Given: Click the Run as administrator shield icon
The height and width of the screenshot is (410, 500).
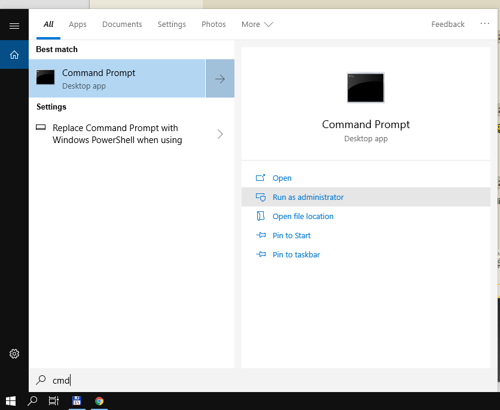Looking at the screenshot, I should tap(261, 197).
